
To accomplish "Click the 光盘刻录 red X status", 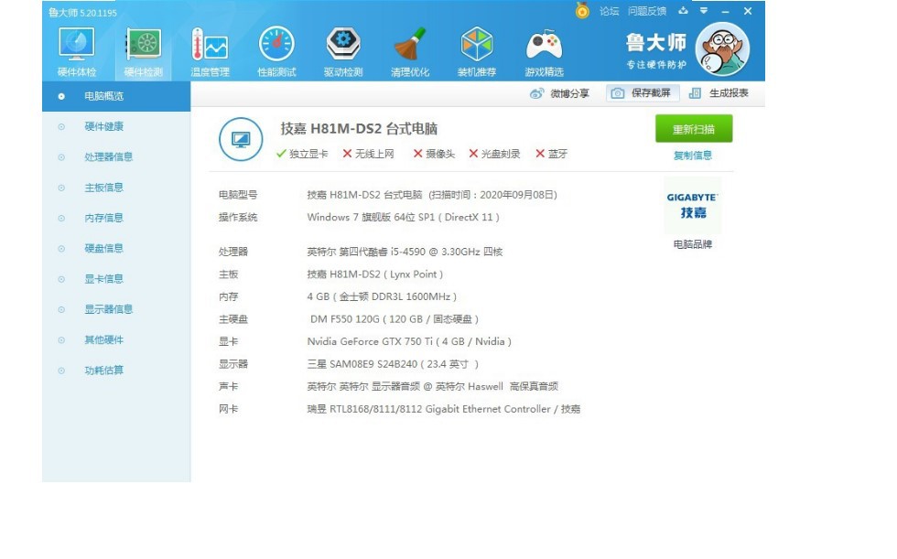I will pyautogui.click(x=494, y=154).
